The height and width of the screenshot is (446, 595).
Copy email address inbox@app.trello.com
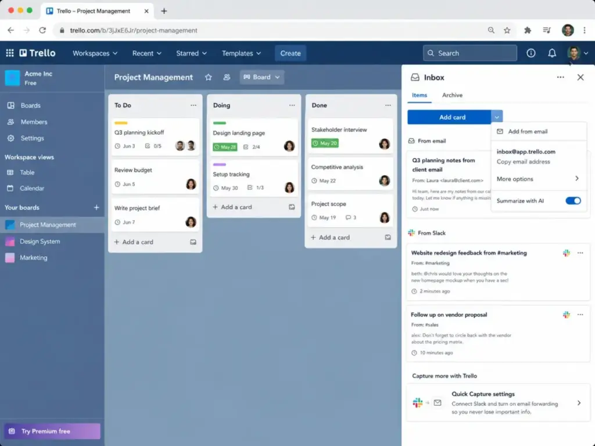[x=524, y=161]
